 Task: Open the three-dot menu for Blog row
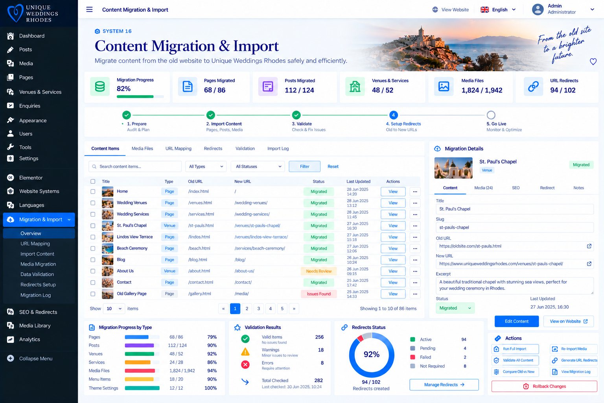pos(415,260)
